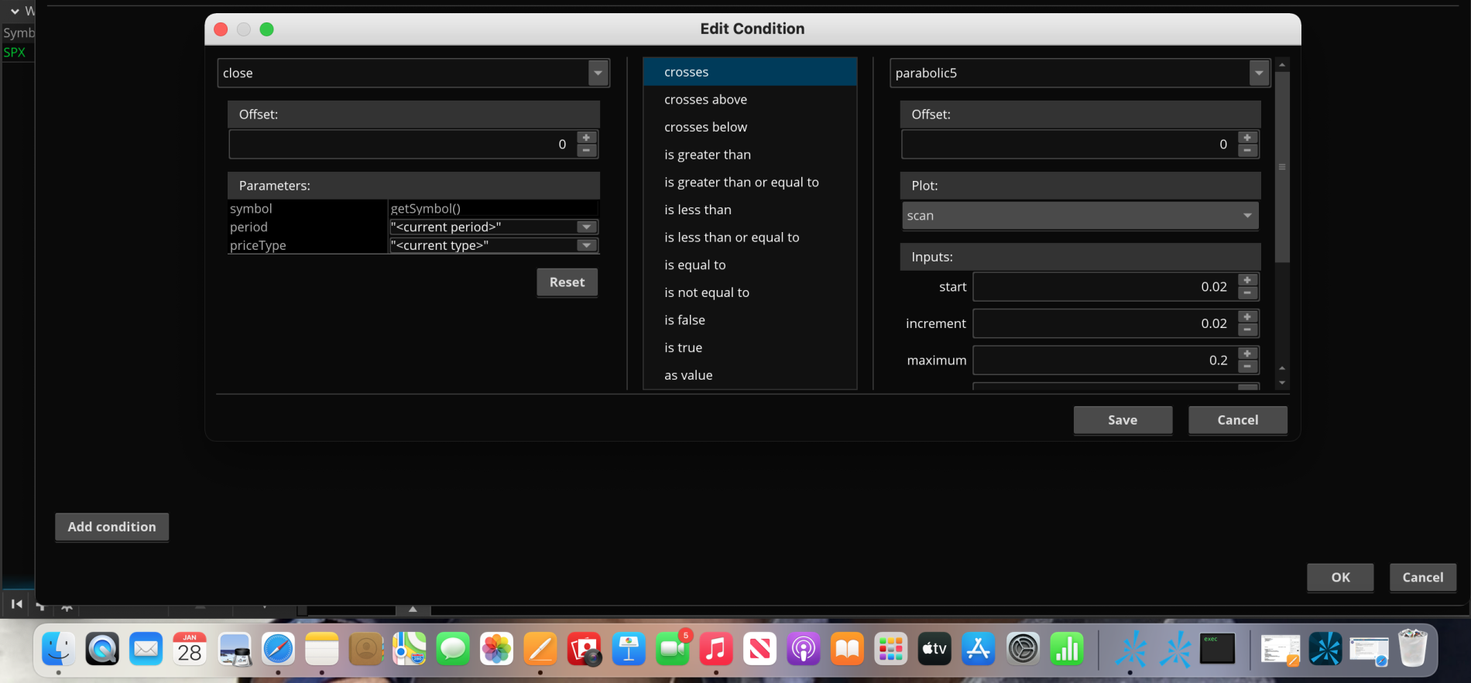The height and width of the screenshot is (683, 1471).
Task: Open the Numbers app in dock
Action: 1067,649
